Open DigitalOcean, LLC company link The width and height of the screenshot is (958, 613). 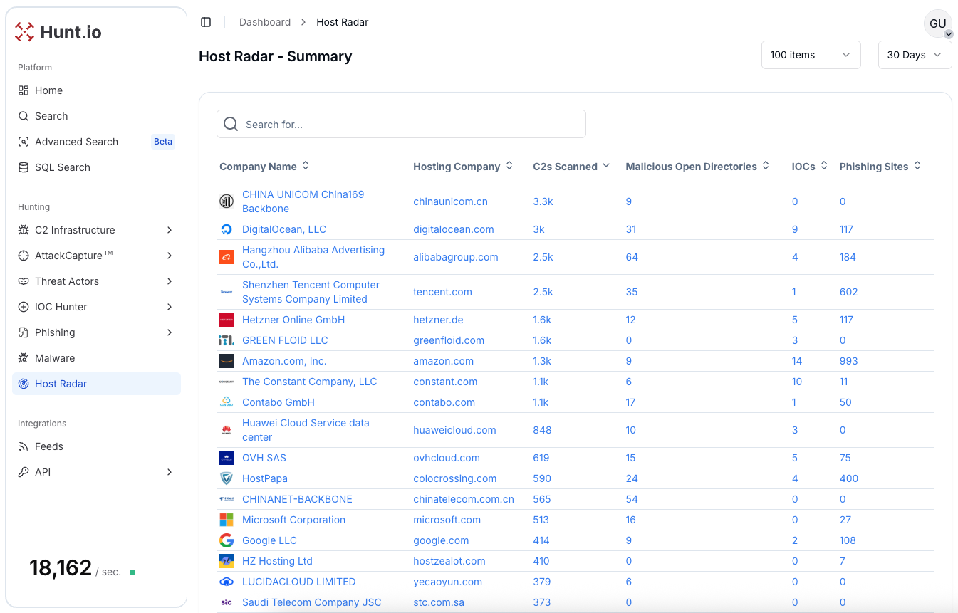(x=284, y=229)
